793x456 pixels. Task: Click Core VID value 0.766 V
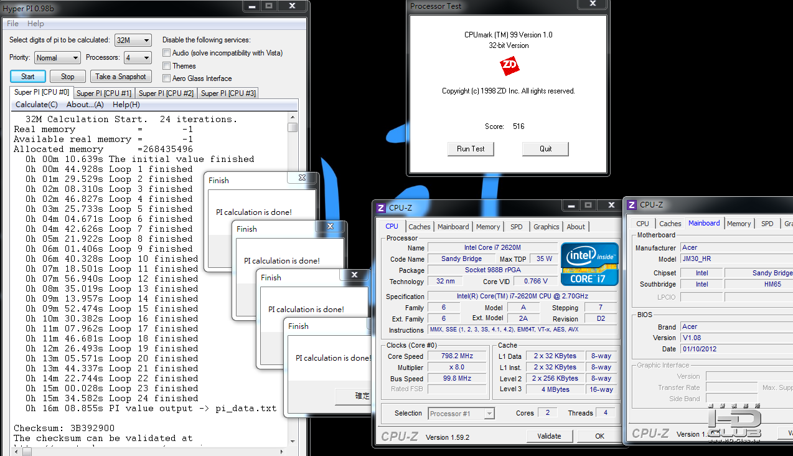[536, 282]
